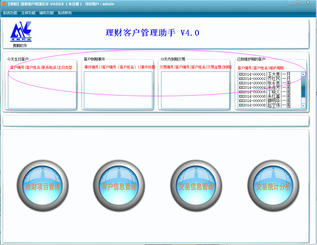317x245 pixels.
Task: Open the 系统帮助 menu
Action: tap(65, 13)
